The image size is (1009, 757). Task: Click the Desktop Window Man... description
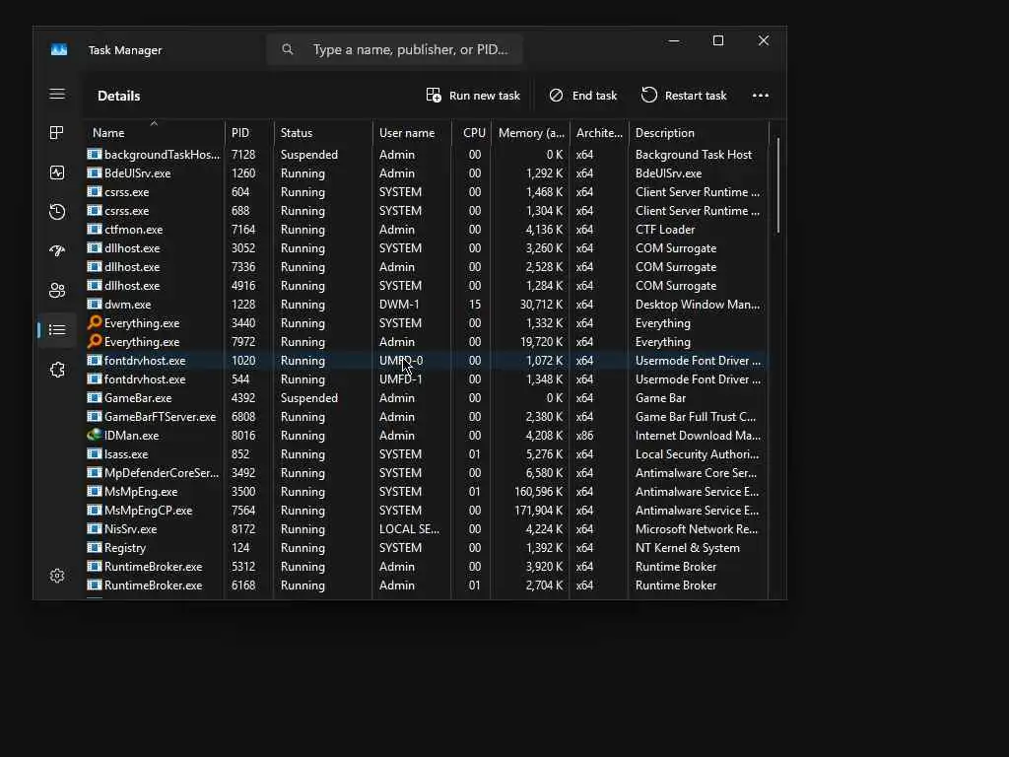pyautogui.click(x=698, y=304)
